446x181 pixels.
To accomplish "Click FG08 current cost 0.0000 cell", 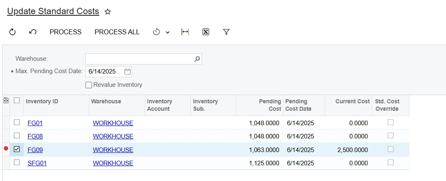I will click(349, 136).
